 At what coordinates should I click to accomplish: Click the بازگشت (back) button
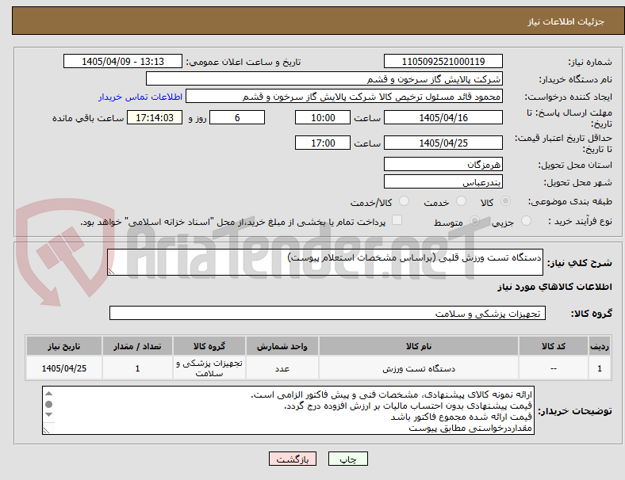tap(293, 459)
